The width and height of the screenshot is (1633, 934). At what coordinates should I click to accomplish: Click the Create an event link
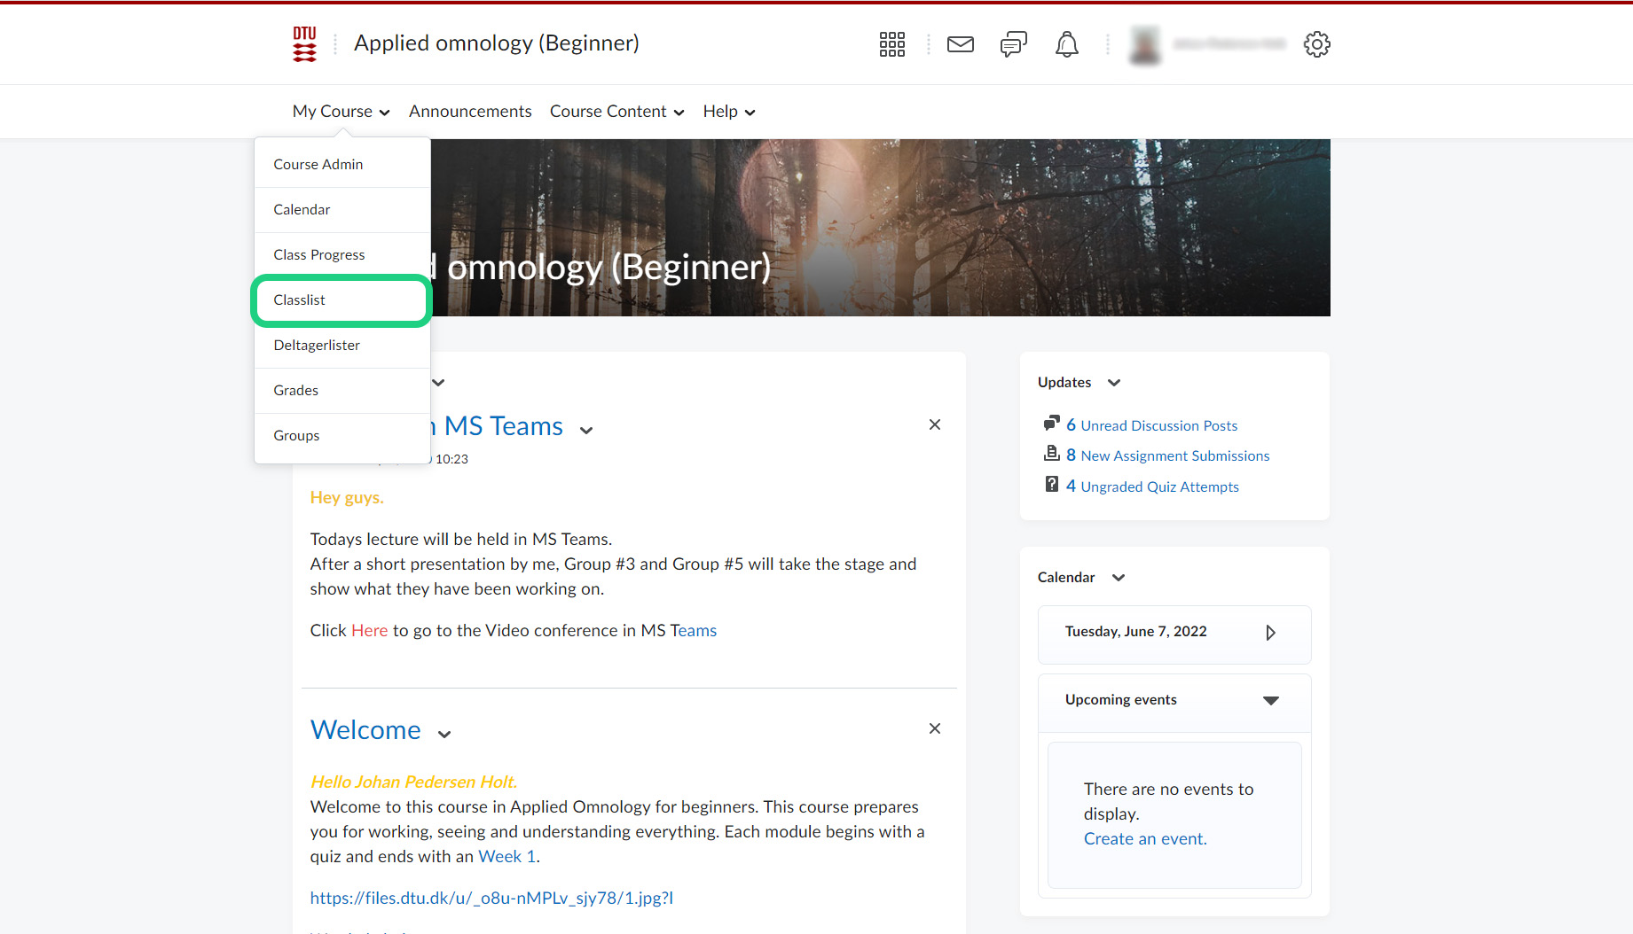1144,839
